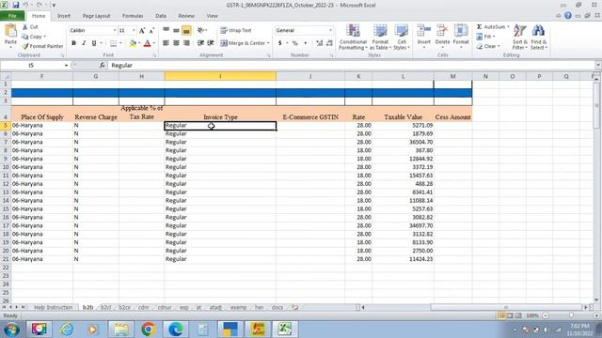Viewport: 602px width, 338px height.
Task: Open the hsn sheet tab
Action: pyautogui.click(x=260, y=307)
